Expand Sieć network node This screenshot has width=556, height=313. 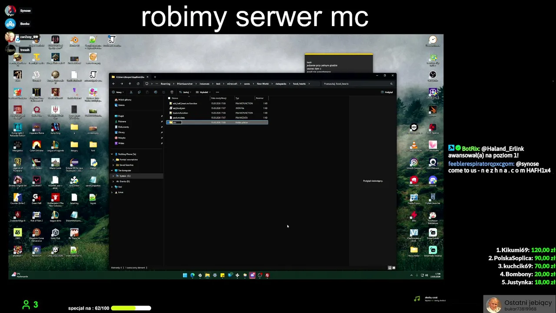click(112, 187)
